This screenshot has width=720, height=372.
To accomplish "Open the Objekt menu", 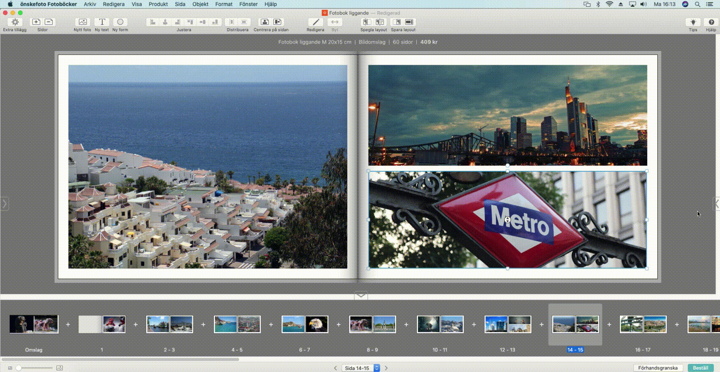I will 200,4.
